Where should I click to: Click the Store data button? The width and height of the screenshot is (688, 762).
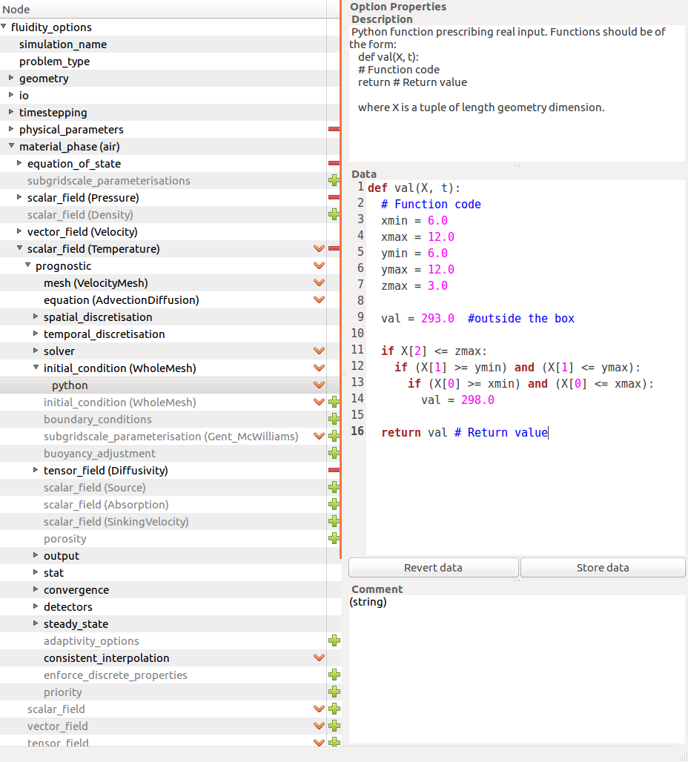(603, 568)
